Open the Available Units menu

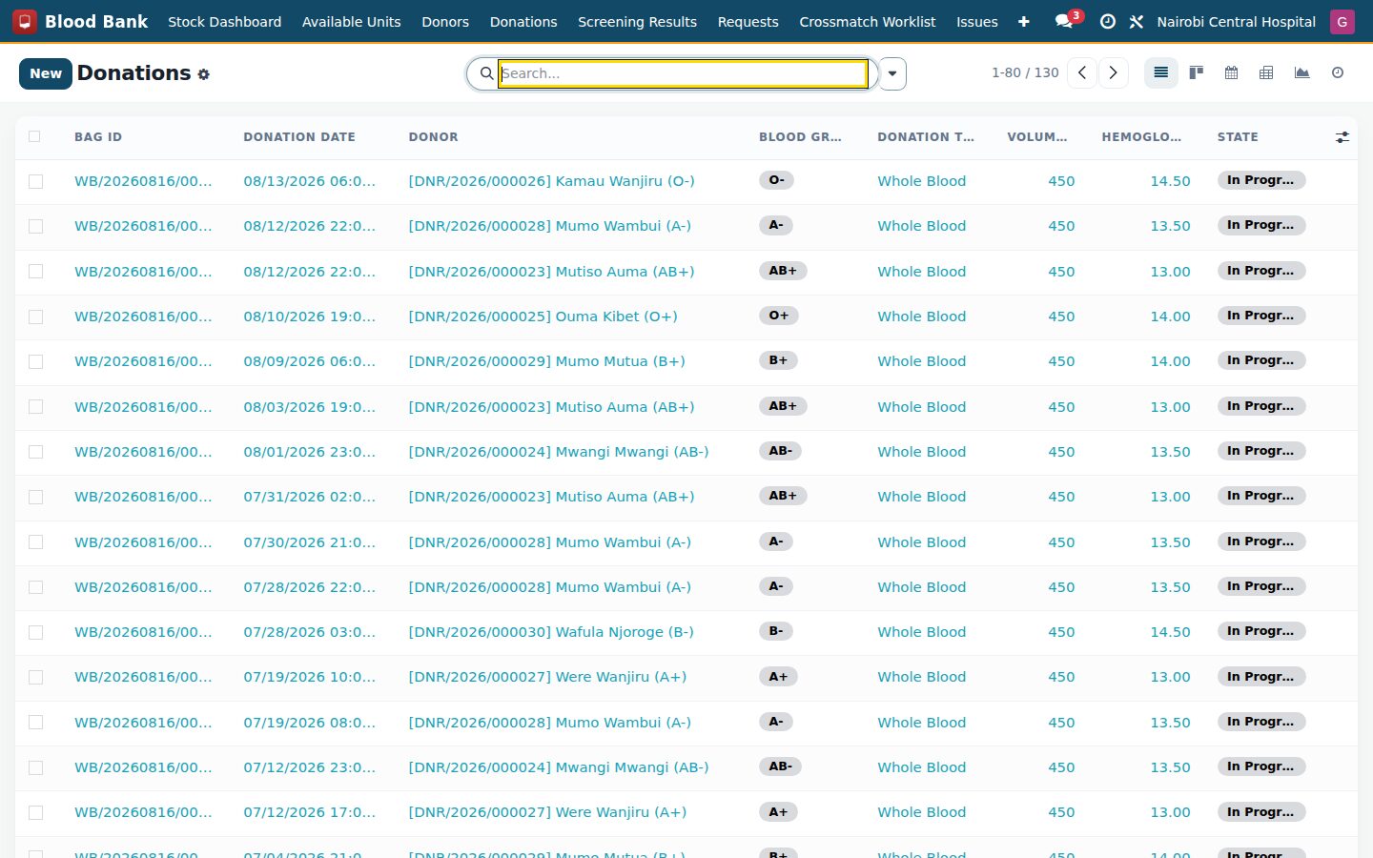point(351,21)
